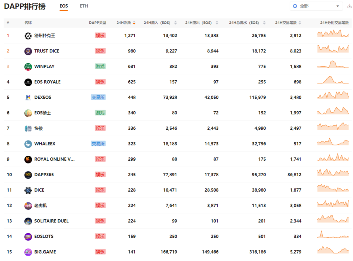
Task: Click the EOS骑士 game icon
Action: pos(28,113)
